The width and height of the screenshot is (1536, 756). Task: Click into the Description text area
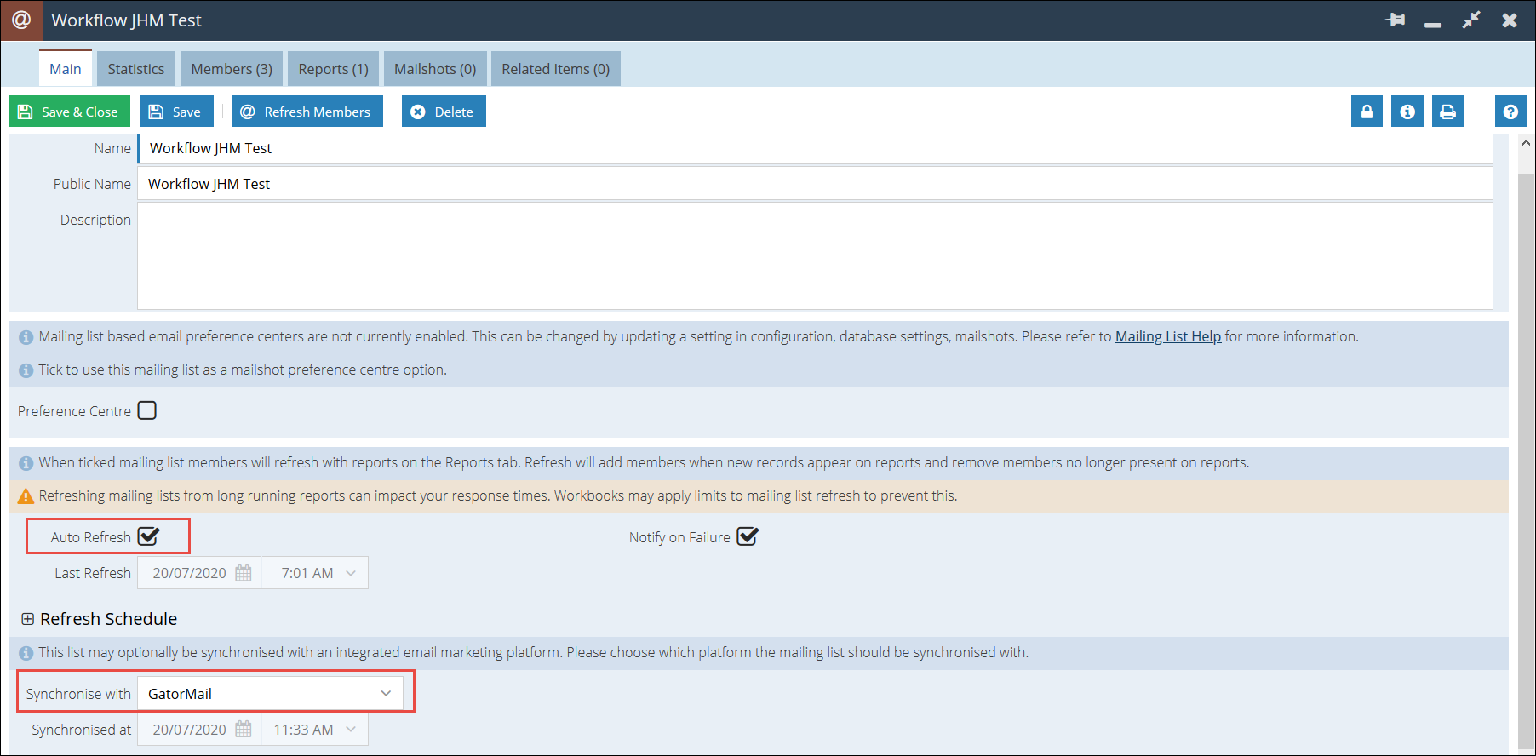[816, 256]
